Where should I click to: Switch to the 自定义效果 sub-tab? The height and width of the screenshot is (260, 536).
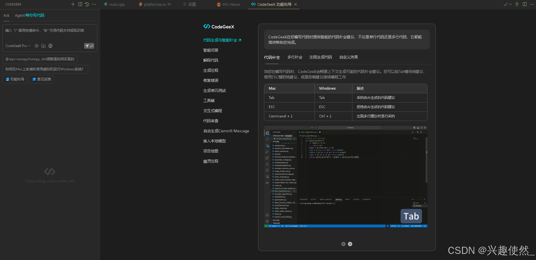(349, 57)
